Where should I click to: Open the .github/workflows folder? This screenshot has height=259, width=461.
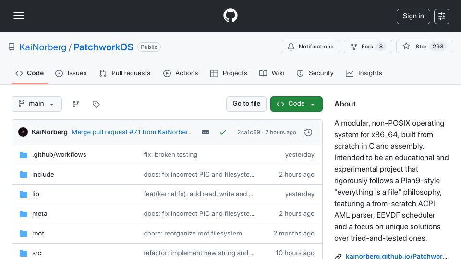click(59, 155)
